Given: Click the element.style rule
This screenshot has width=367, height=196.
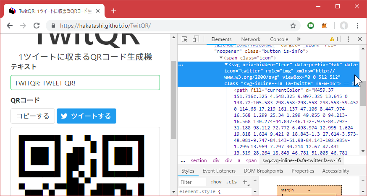Looking at the screenshot, I should (200, 192).
